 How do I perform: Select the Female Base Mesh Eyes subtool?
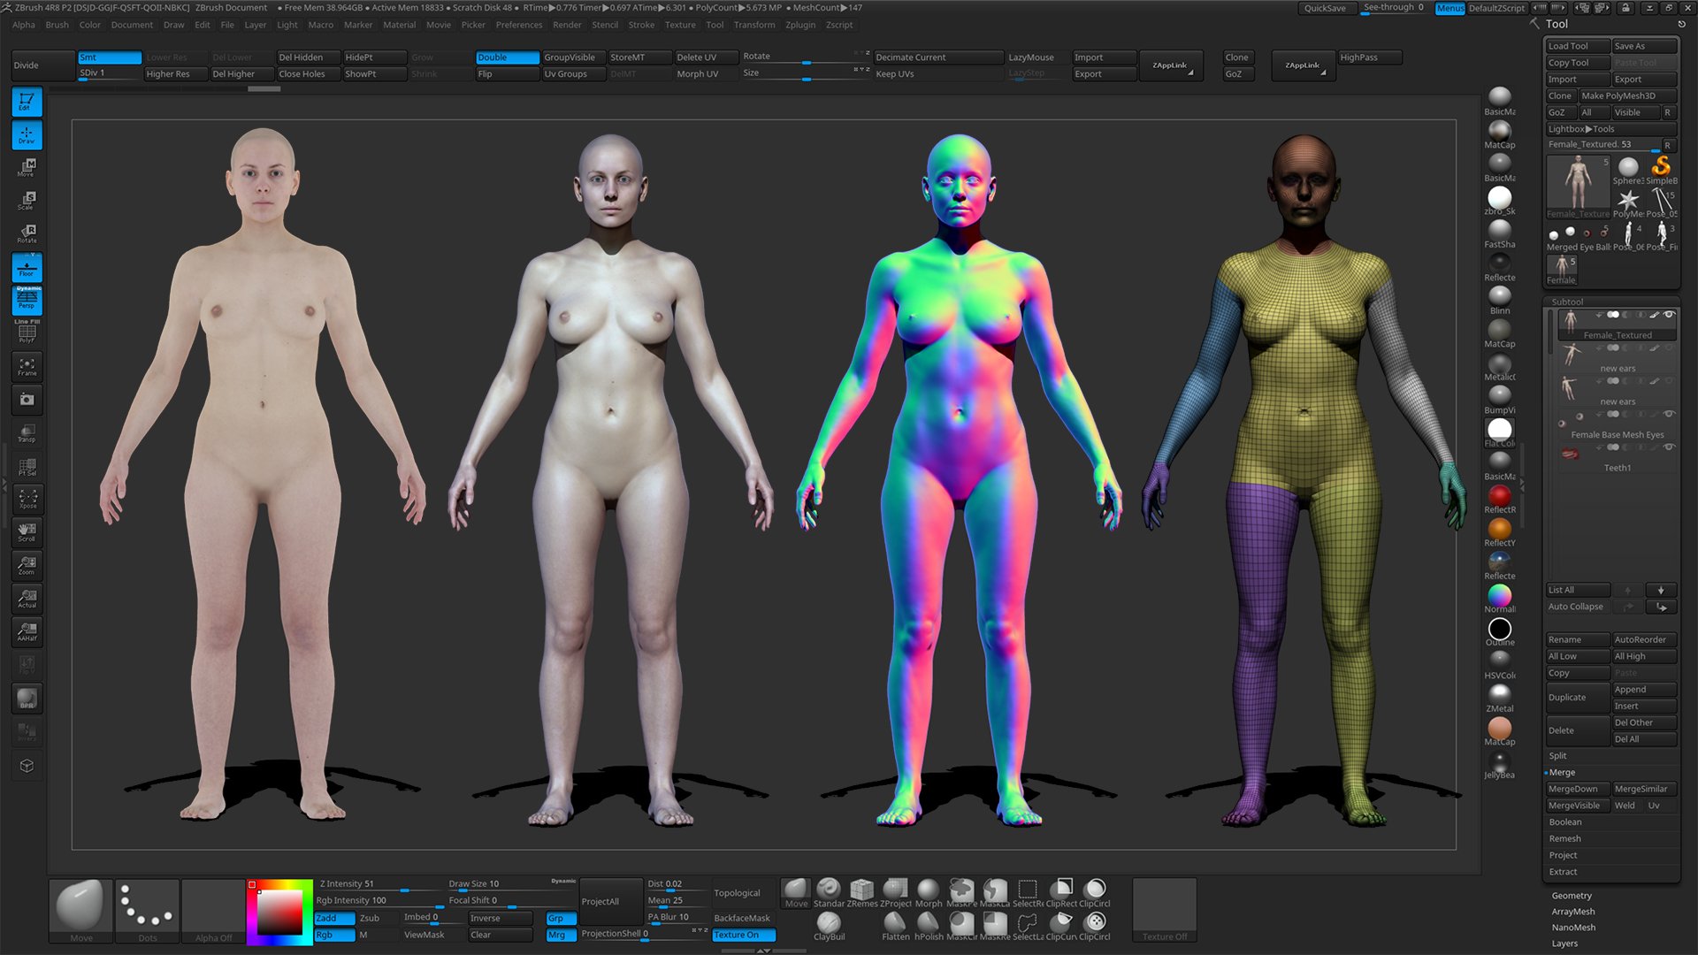pos(1617,434)
